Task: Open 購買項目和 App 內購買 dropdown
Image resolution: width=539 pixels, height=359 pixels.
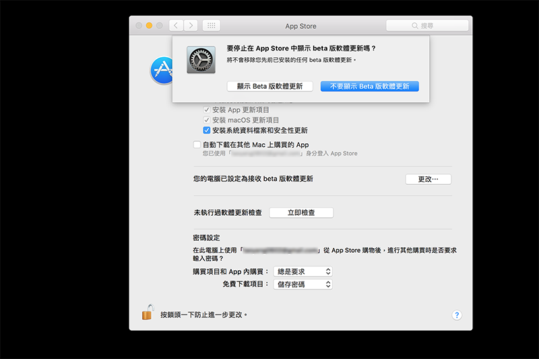Action: [303, 272]
